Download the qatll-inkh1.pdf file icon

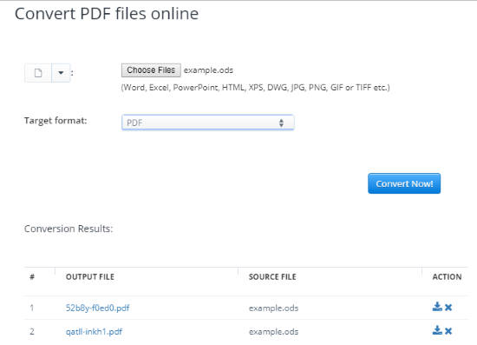pos(437,330)
